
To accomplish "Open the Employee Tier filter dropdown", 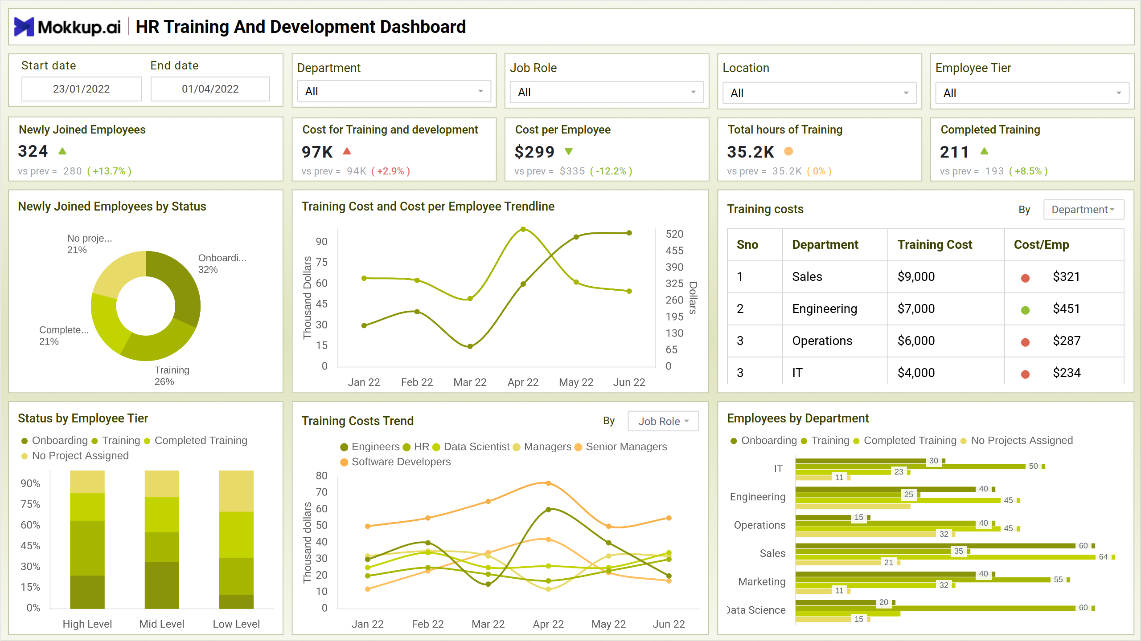I will (x=1032, y=93).
